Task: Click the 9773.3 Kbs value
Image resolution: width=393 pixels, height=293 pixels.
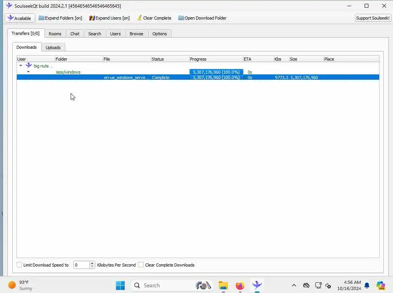Action: point(281,77)
